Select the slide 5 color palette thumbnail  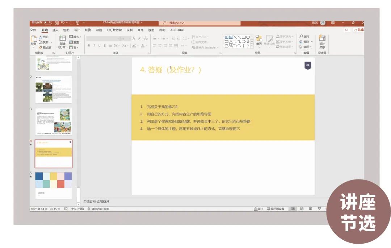point(54,185)
